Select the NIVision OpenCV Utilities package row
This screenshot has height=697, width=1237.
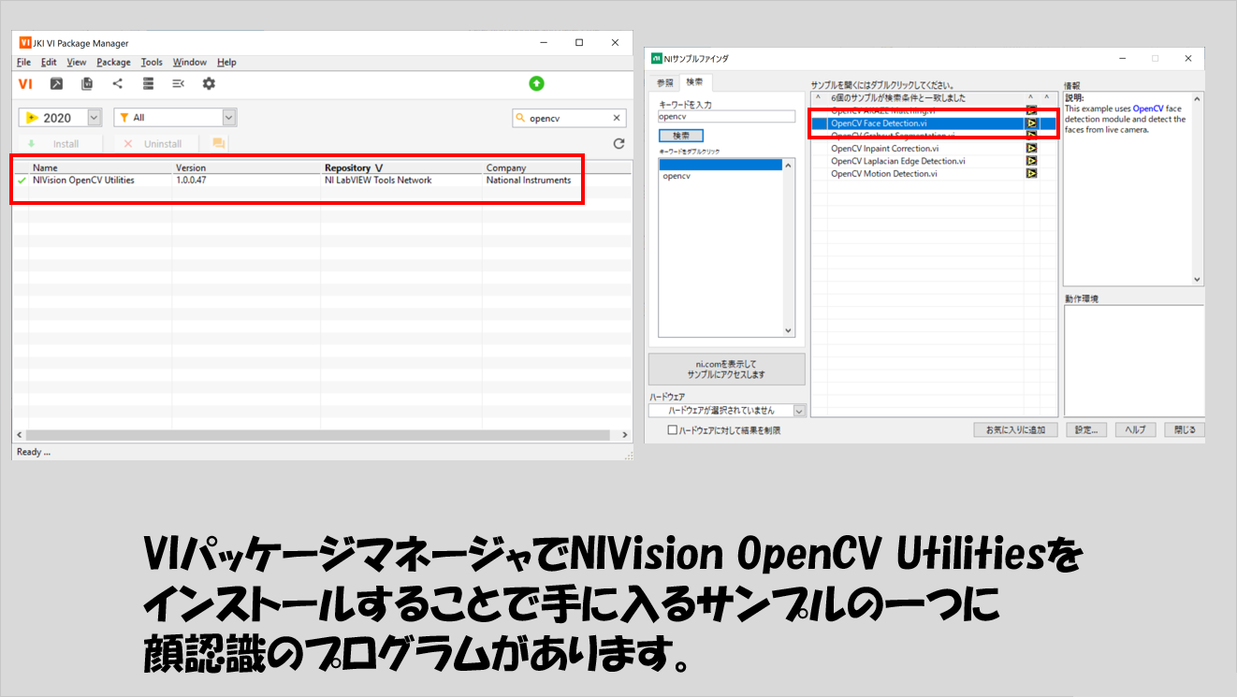pos(323,180)
